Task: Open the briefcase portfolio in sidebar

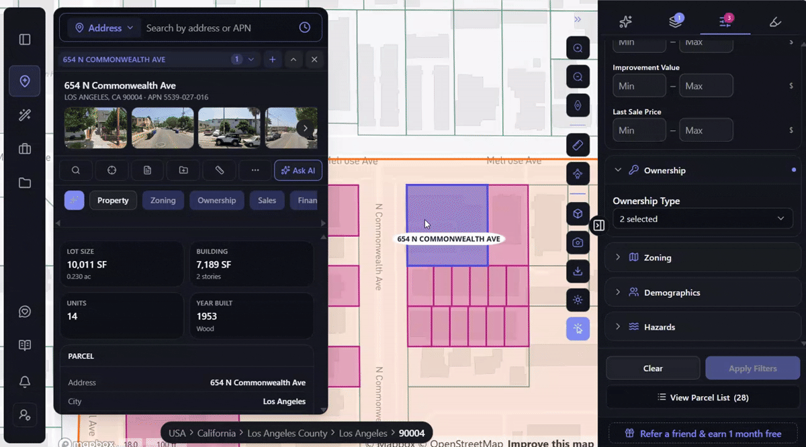Action: click(x=25, y=149)
